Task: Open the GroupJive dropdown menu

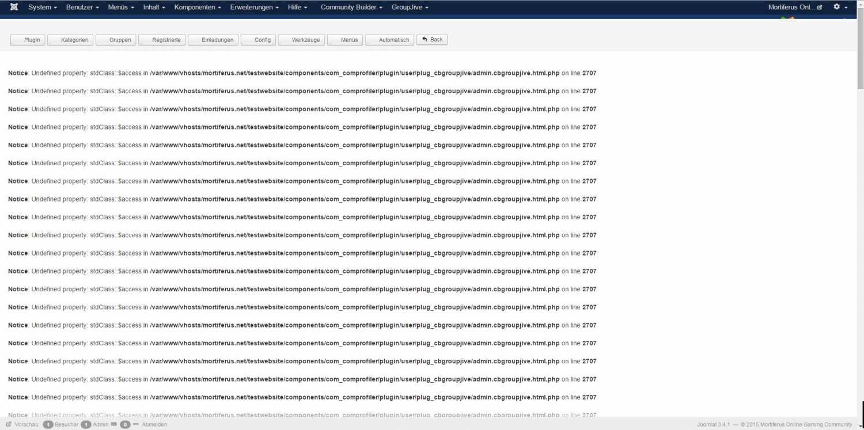Action: (410, 7)
